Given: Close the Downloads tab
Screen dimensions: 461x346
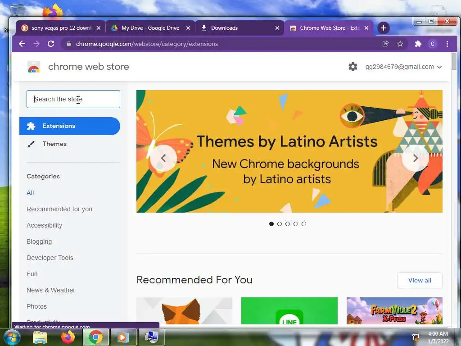Looking at the screenshot, I should click(277, 28).
